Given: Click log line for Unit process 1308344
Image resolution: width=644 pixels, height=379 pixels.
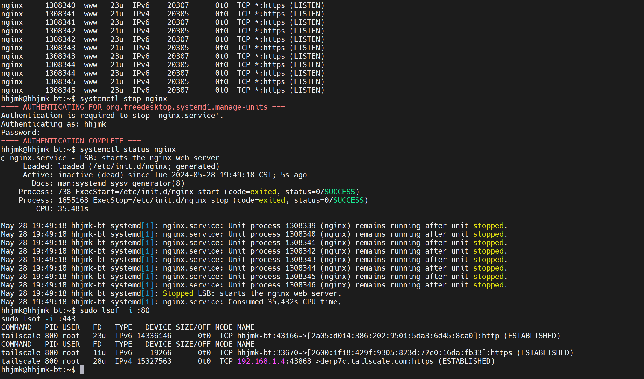Looking at the screenshot, I should (254, 268).
